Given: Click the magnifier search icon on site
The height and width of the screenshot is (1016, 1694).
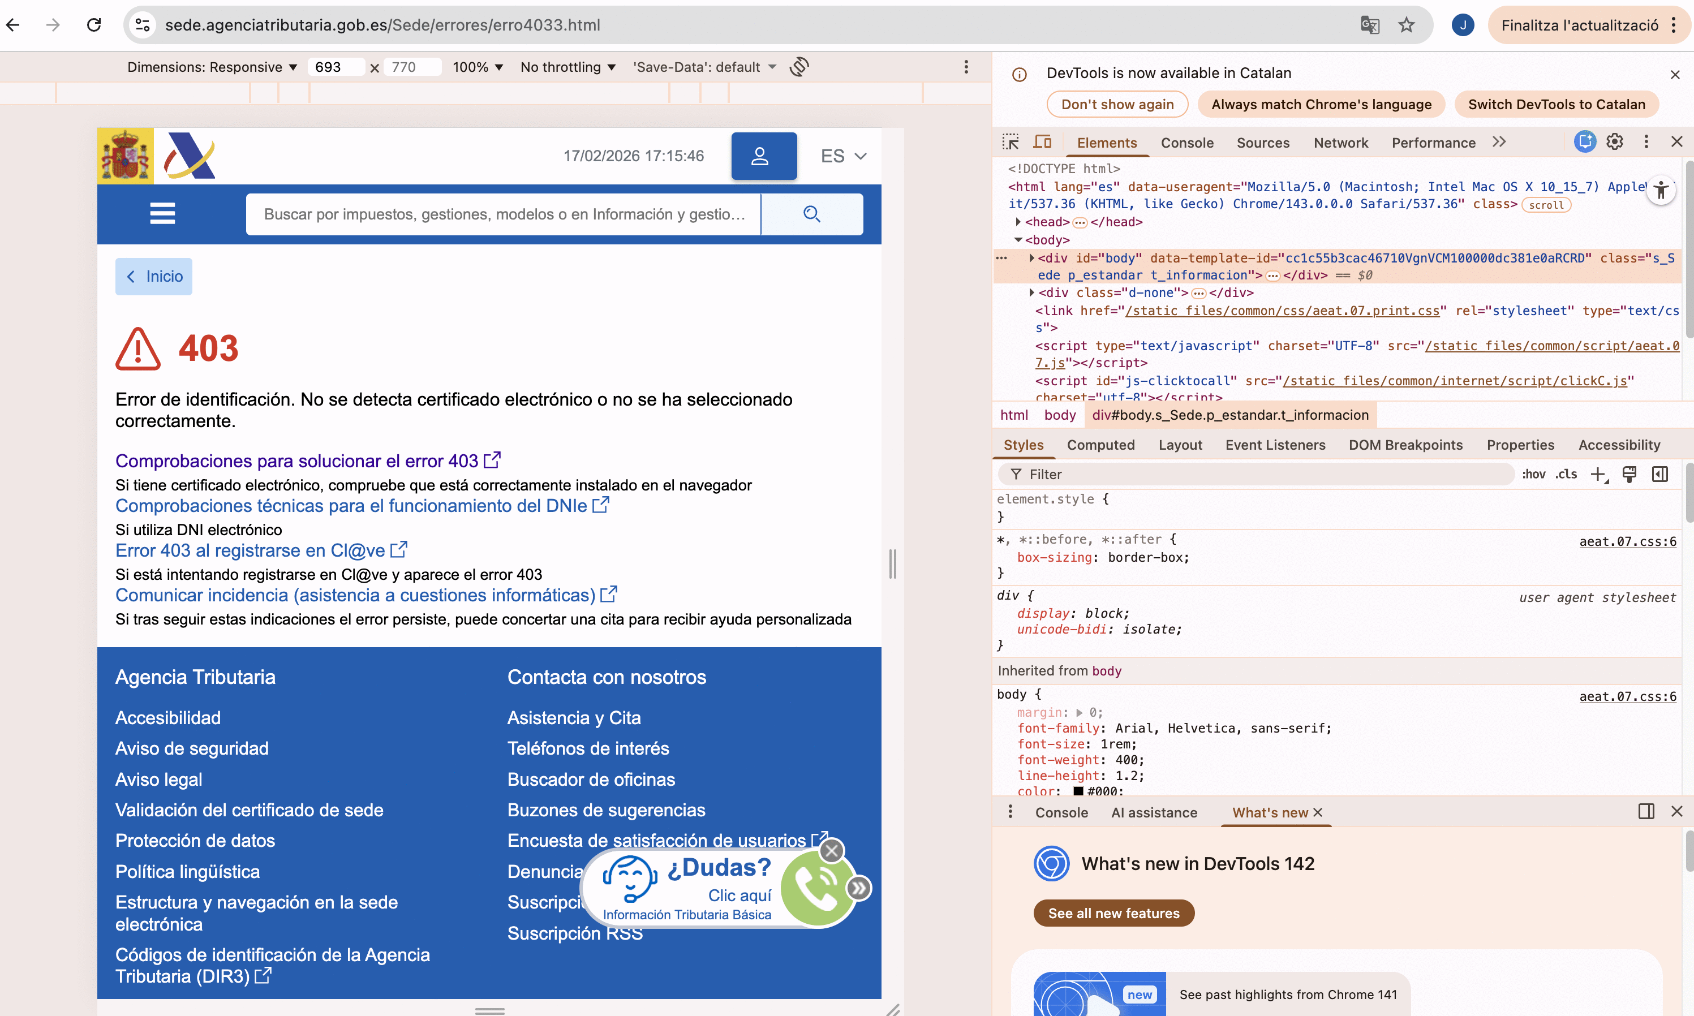Looking at the screenshot, I should [811, 214].
